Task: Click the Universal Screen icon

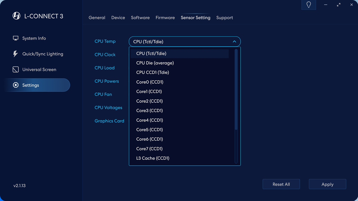Action: [x=16, y=69]
